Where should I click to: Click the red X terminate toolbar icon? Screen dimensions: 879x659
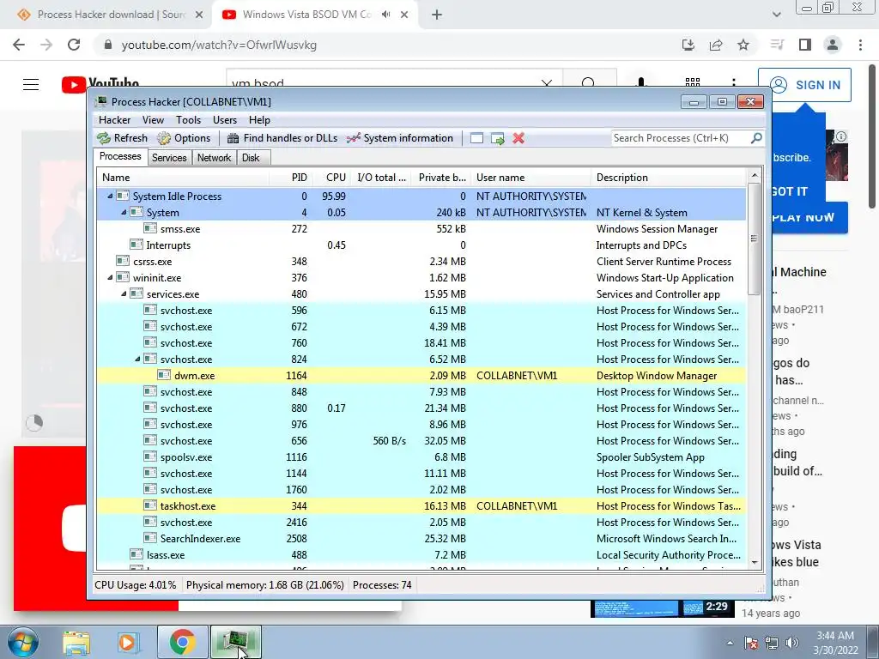coord(518,138)
